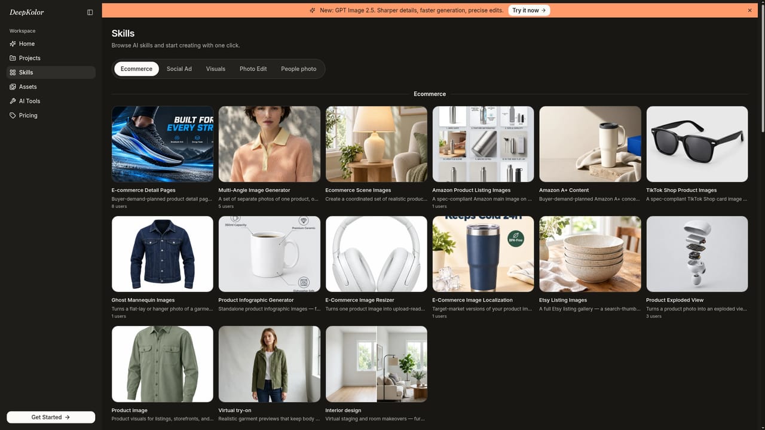The width and height of the screenshot is (765, 430).
Task: Switch to the Social Ad tab
Action: tap(179, 69)
